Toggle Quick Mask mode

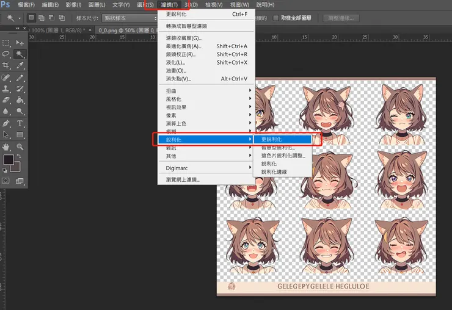pos(5,181)
